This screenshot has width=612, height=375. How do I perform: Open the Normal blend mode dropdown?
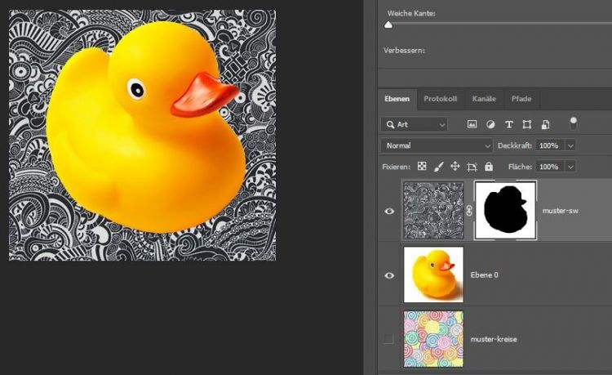(x=437, y=145)
